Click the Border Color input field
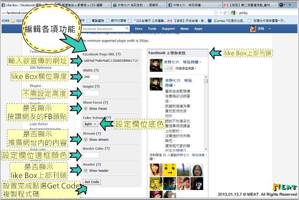Viewport: 299px width, 200px height. click(91, 155)
